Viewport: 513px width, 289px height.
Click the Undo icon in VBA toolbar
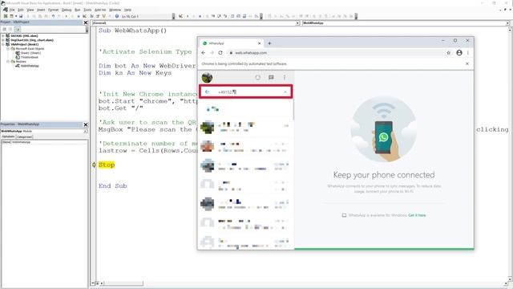tap(53, 16)
